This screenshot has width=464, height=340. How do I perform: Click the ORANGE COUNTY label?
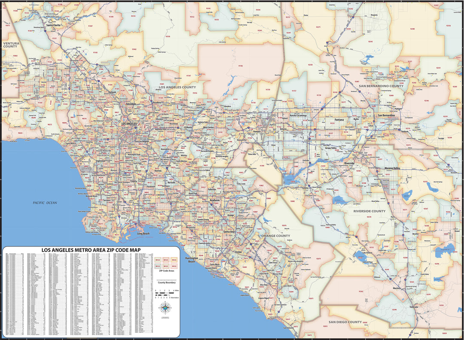[276, 235]
